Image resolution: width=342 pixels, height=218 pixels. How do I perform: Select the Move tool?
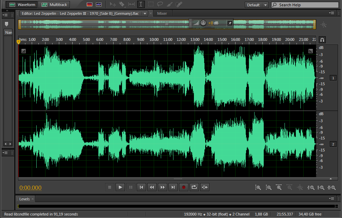point(112,4)
